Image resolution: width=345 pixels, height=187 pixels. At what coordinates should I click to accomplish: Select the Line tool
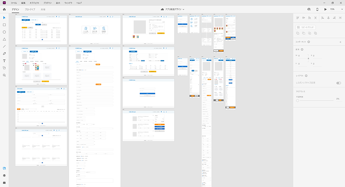(x=4, y=47)
